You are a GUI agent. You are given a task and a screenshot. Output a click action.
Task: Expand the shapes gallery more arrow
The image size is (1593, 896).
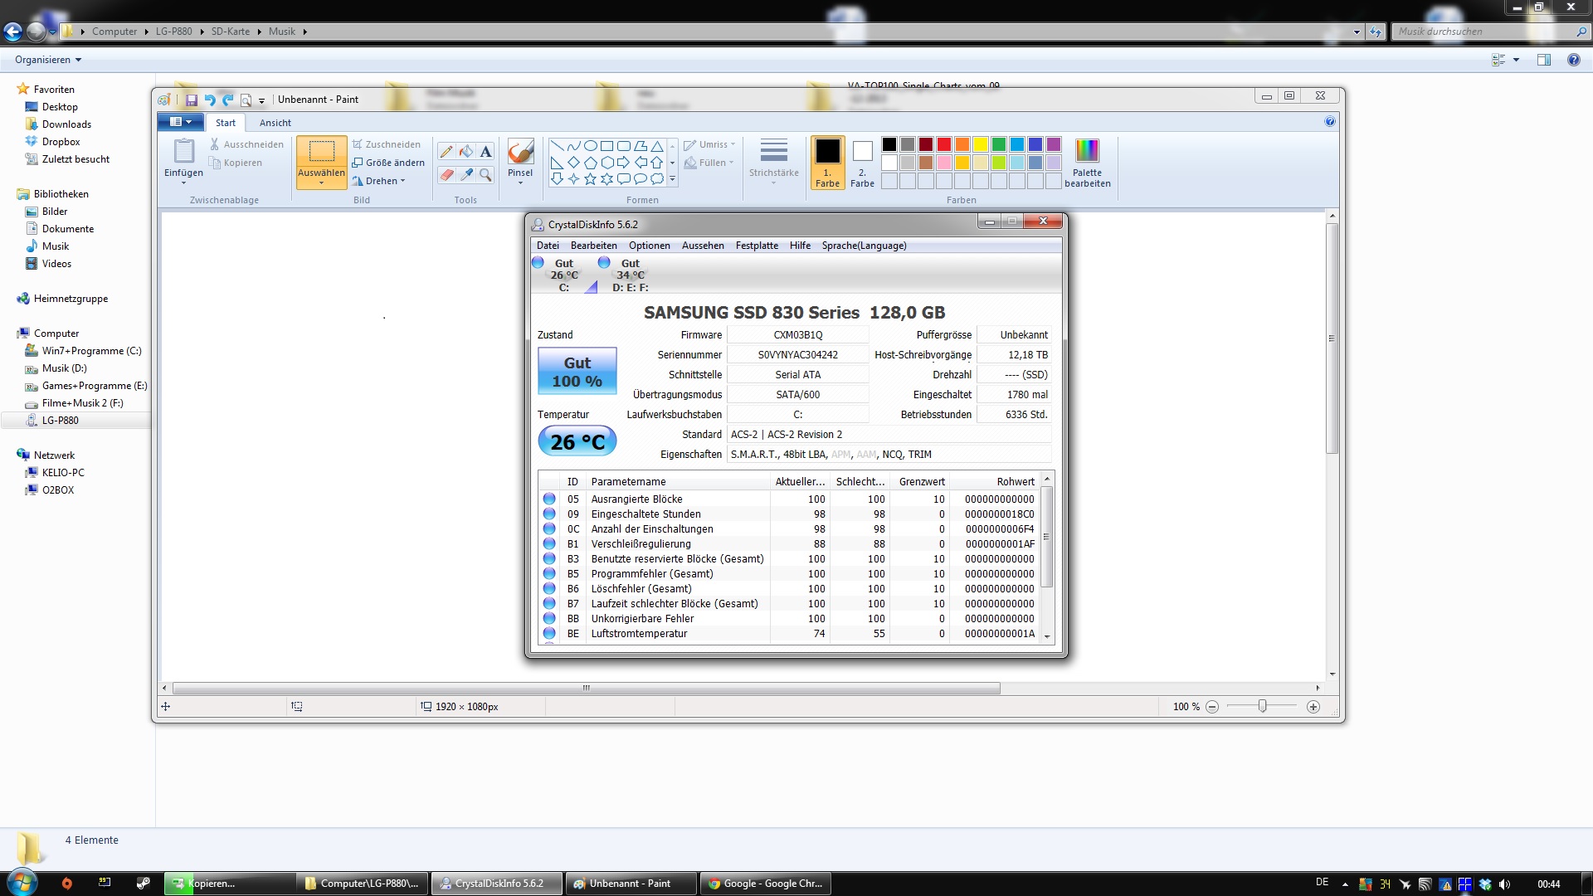[x=672, y=178]
